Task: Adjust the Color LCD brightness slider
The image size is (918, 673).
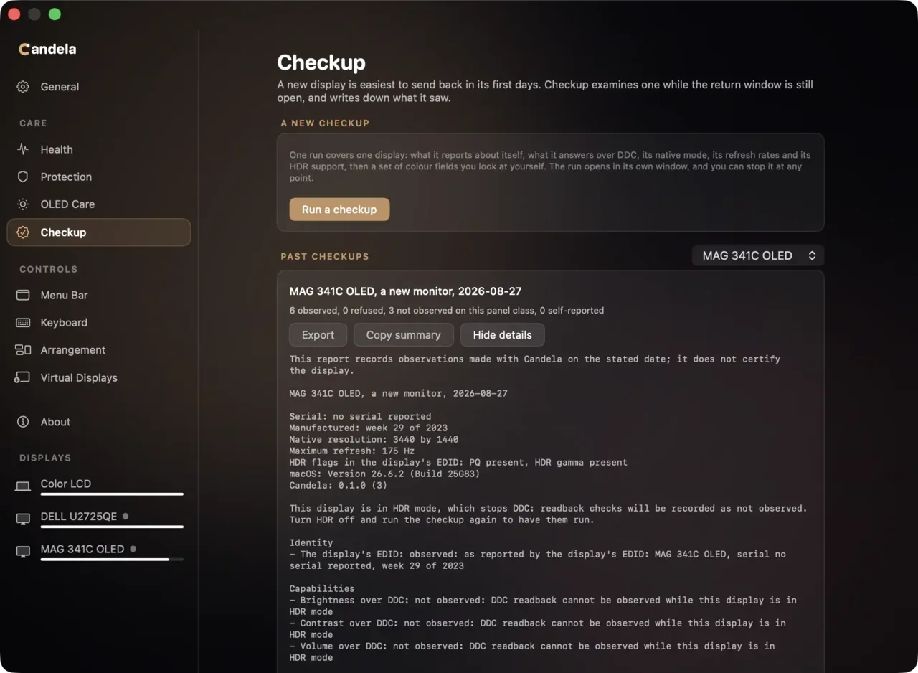Action: pyautogui.click(x=112, y=494)
